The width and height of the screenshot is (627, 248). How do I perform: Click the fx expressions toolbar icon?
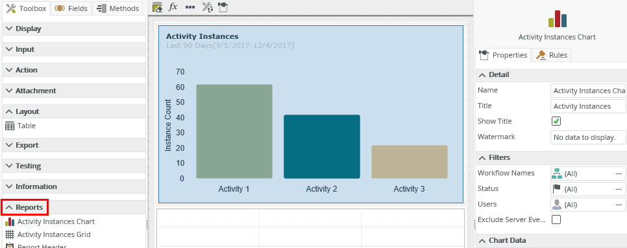point(173,6)
